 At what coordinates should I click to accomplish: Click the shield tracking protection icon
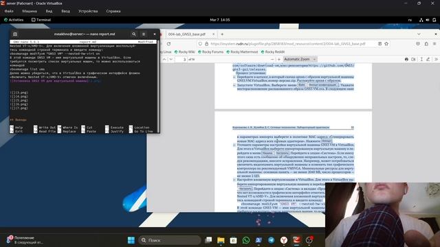[x=200, y=44]
